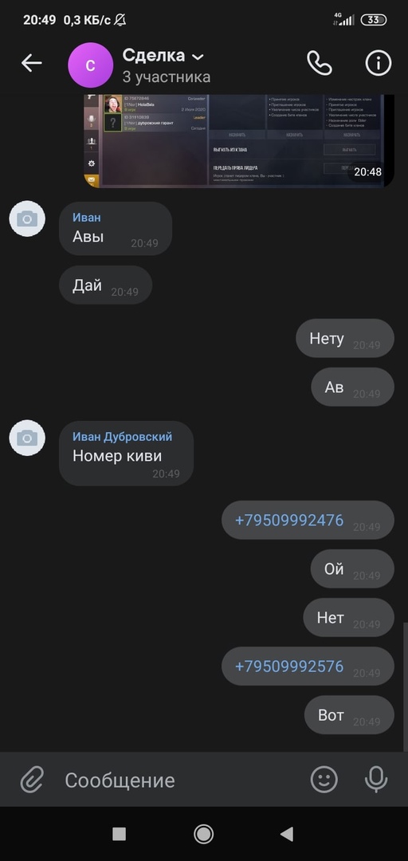
Task: Tap Иван's avatar beside Авы message
Action: pos(27,219)
